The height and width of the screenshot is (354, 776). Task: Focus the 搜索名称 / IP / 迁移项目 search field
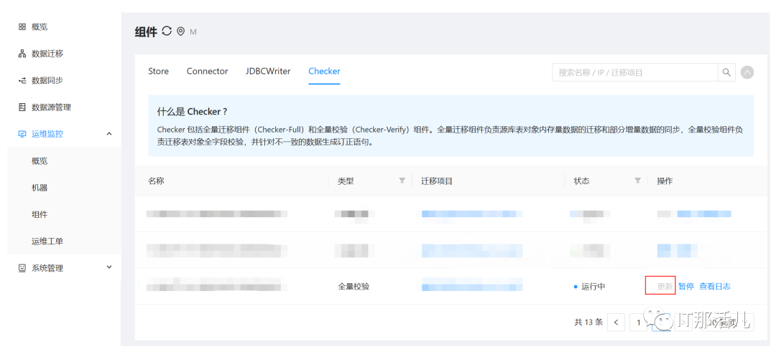click(x=635, y=72)
